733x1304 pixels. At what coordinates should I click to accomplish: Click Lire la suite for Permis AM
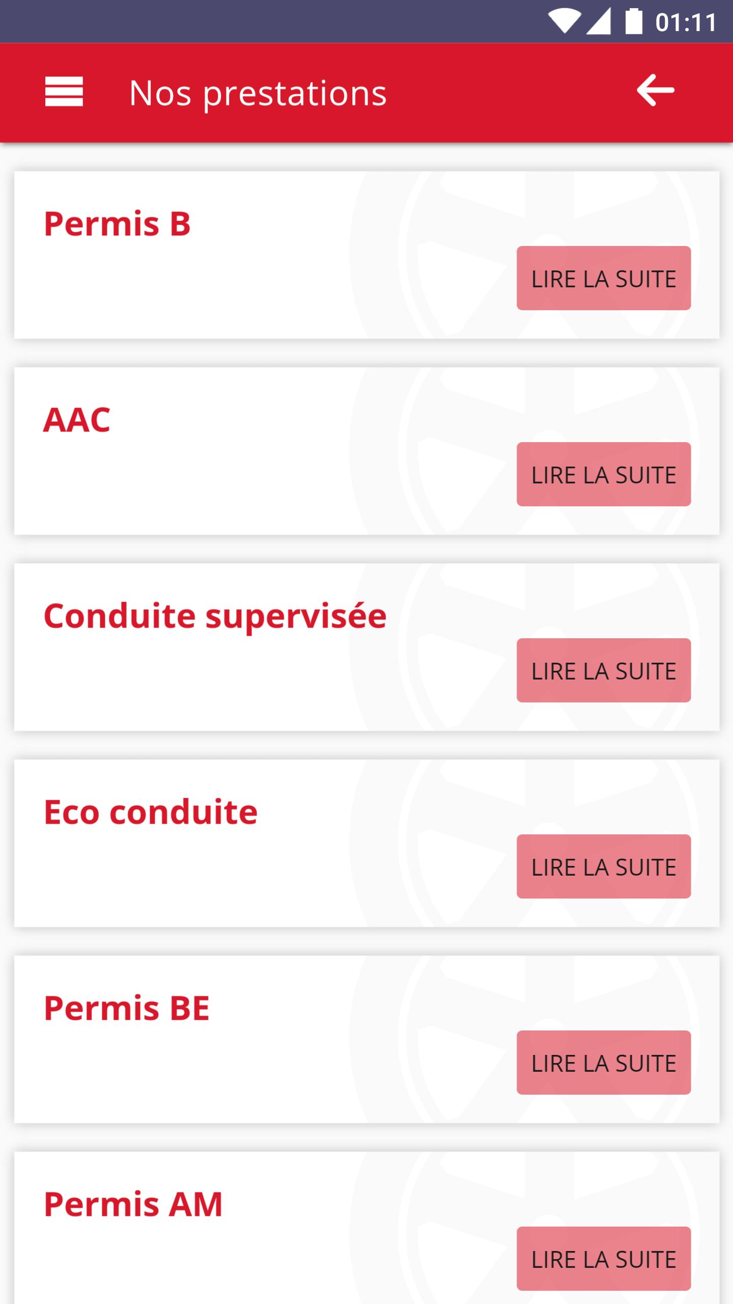(603, 1259)
